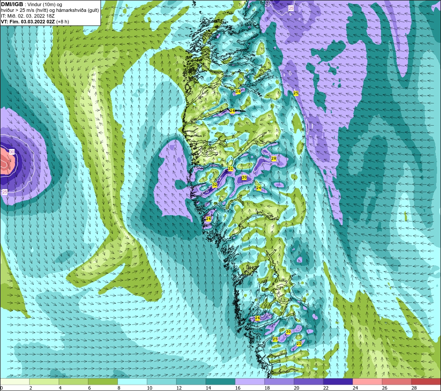The width and height of the screenshot is (441, 391).
Task: Pick the 8–10 m/s pale cyan legend swatch
Action: pos(132,381)
